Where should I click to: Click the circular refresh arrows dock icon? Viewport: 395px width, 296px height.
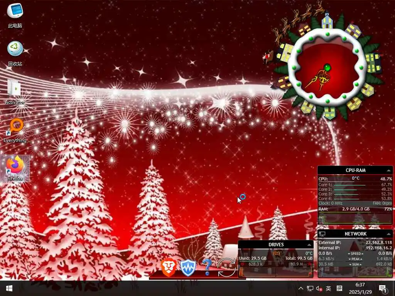click(226, 267)
